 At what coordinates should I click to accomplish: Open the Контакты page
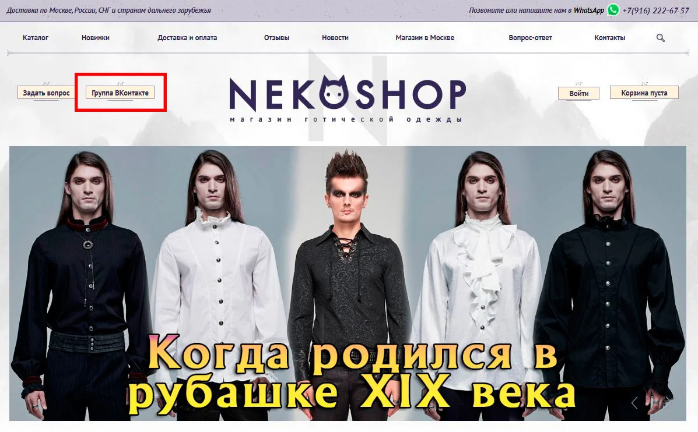point(610,38)
